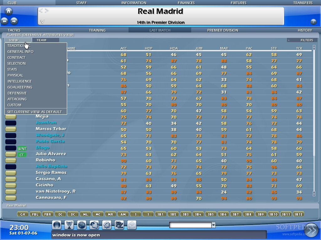Click the CT tag beside Julio Álvarez
Image resolution: width=321 pixels, height=240 pixels.
coord(22,155)
